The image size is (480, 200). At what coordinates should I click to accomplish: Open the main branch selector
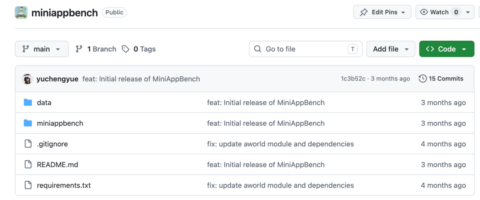(x=42, y=49)
